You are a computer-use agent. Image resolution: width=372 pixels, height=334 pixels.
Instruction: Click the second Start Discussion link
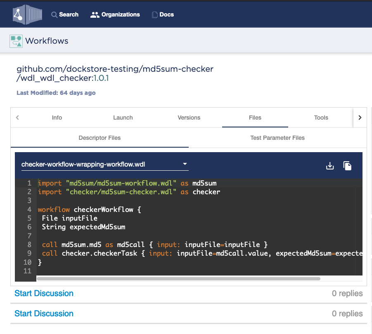44,313
